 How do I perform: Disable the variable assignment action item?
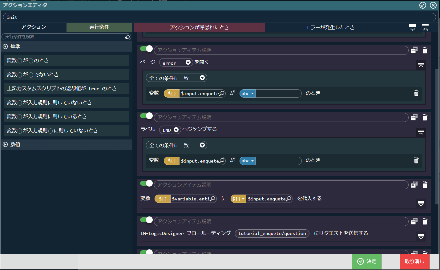pyautogui.click(x=146, y=183)
